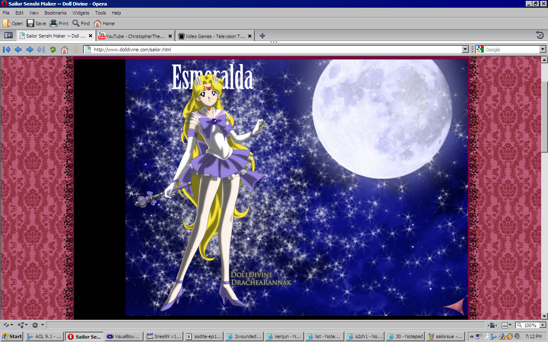
Task: Click the Wand password key icon
Action: pos(76,50)
